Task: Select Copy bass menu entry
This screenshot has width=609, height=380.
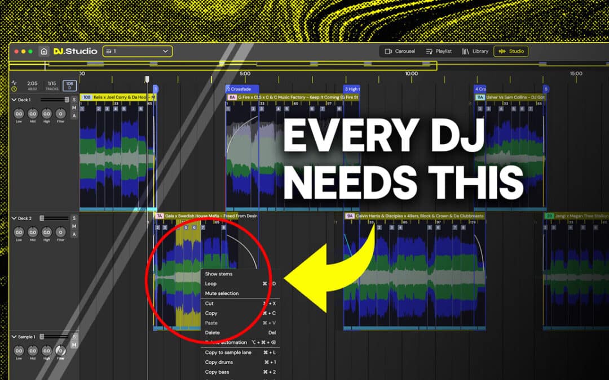Action: tap(240, 372)
